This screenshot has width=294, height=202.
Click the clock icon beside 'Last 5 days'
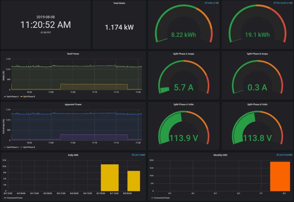point(133,155)
